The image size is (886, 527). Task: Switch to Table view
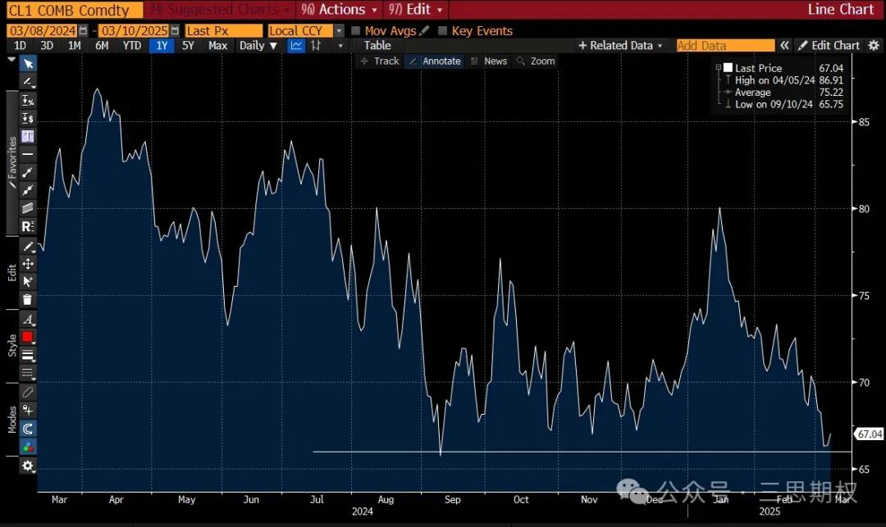click(x=377, y=46)
